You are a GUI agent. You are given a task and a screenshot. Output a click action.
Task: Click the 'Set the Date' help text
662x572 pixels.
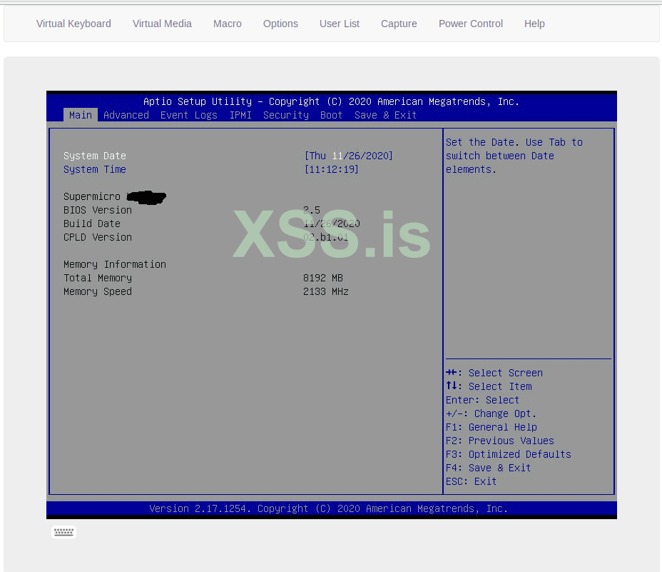coord(514,156)
